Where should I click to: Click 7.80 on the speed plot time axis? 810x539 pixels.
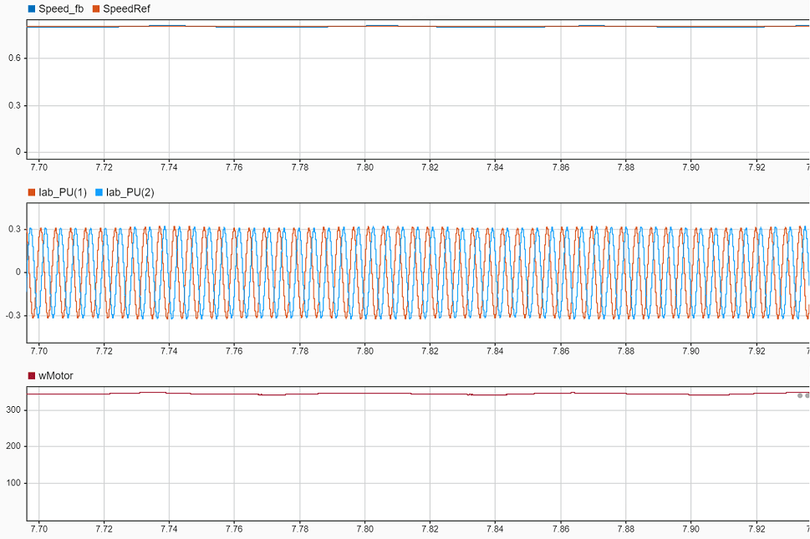364,167
